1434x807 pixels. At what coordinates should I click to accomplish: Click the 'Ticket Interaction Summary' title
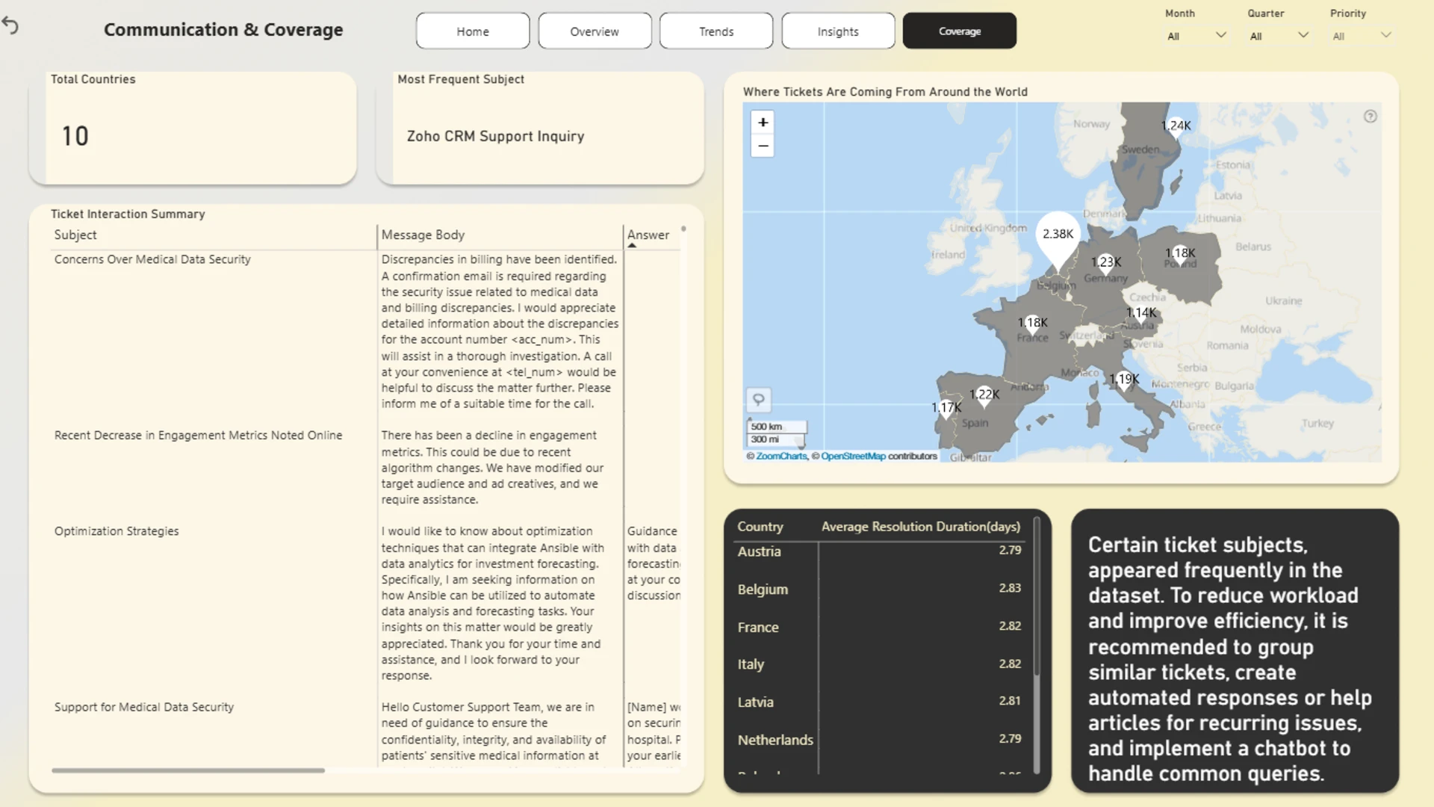[x=128, y=214]
